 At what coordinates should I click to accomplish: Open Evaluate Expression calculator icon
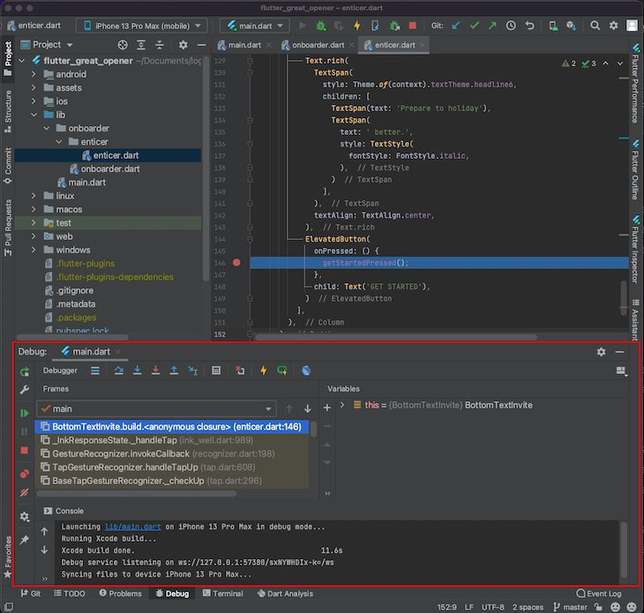tap(216, 370)
